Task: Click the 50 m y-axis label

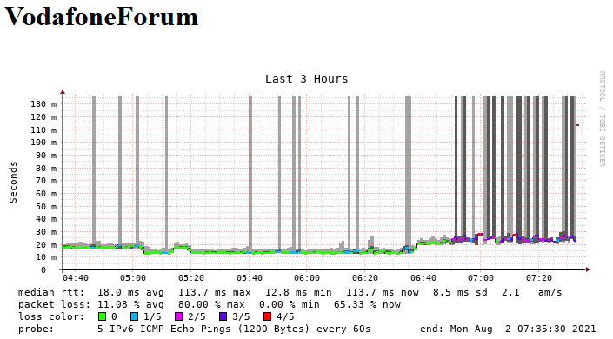Action: click(47, 207)
